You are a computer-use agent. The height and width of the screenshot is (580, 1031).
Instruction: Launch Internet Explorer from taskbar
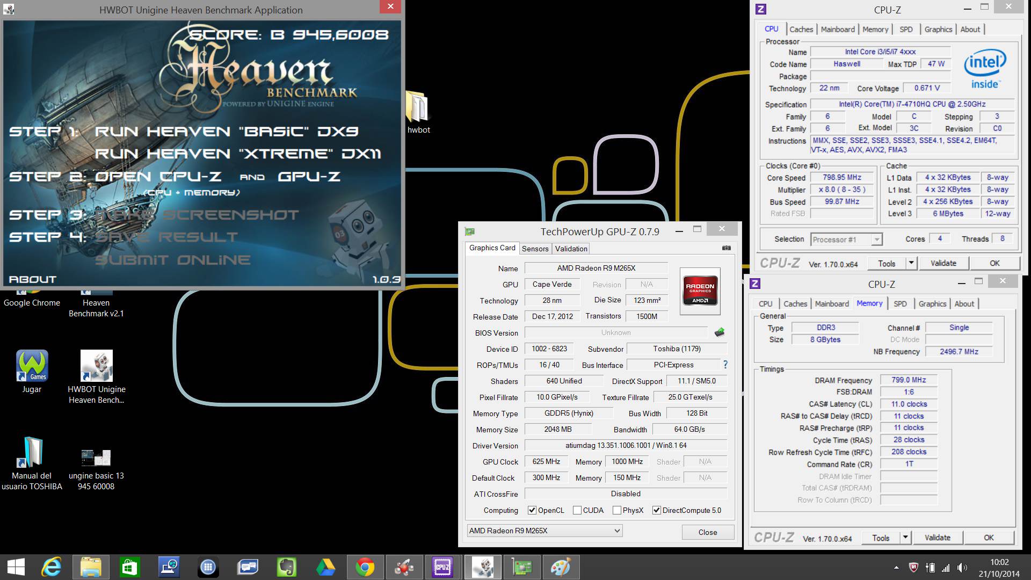pos(52,567)
